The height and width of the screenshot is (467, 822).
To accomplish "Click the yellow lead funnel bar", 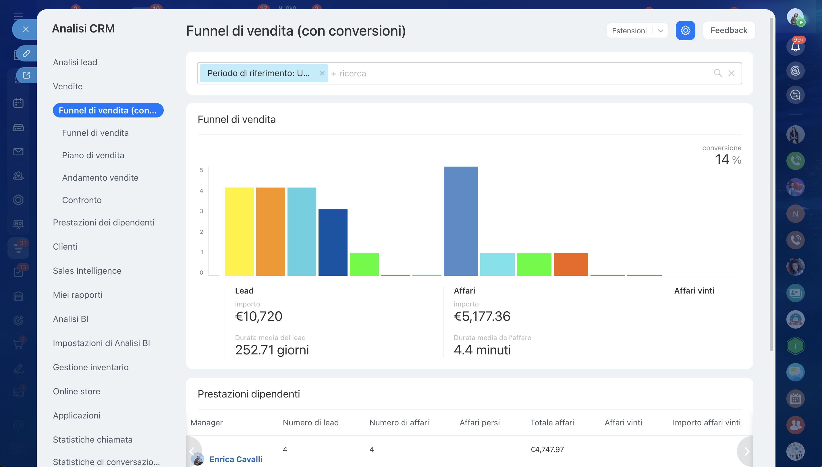I will [x=239, y=231].
